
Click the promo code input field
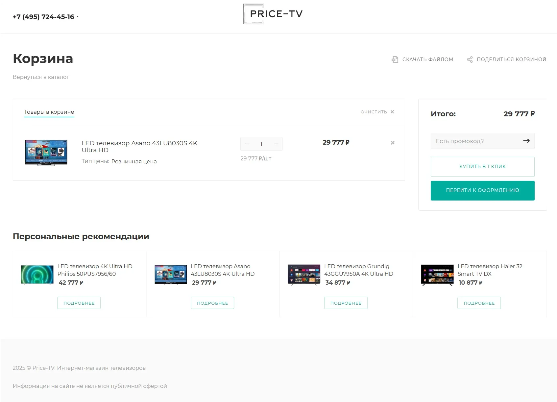475,141
